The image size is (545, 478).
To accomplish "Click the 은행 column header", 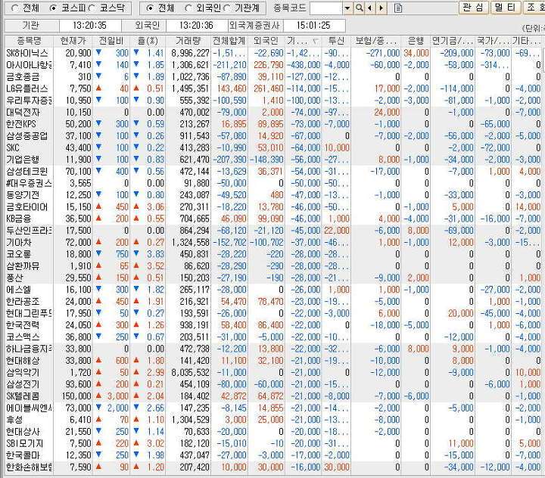I will (x=416, y=41).
